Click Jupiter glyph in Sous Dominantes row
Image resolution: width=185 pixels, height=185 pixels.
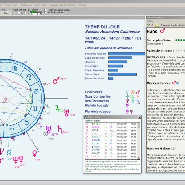(x=133, y=96)
